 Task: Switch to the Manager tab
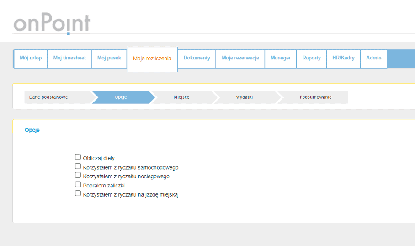[281, 58]
